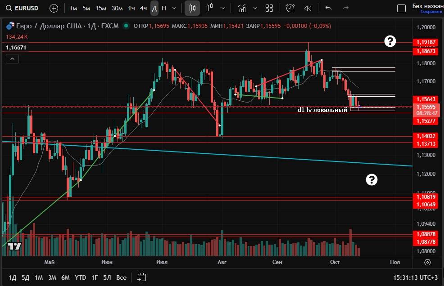Screen dimensions: 444x286
Task: Select the candlestick chart type icon
Action: click(x=193, y=8)
